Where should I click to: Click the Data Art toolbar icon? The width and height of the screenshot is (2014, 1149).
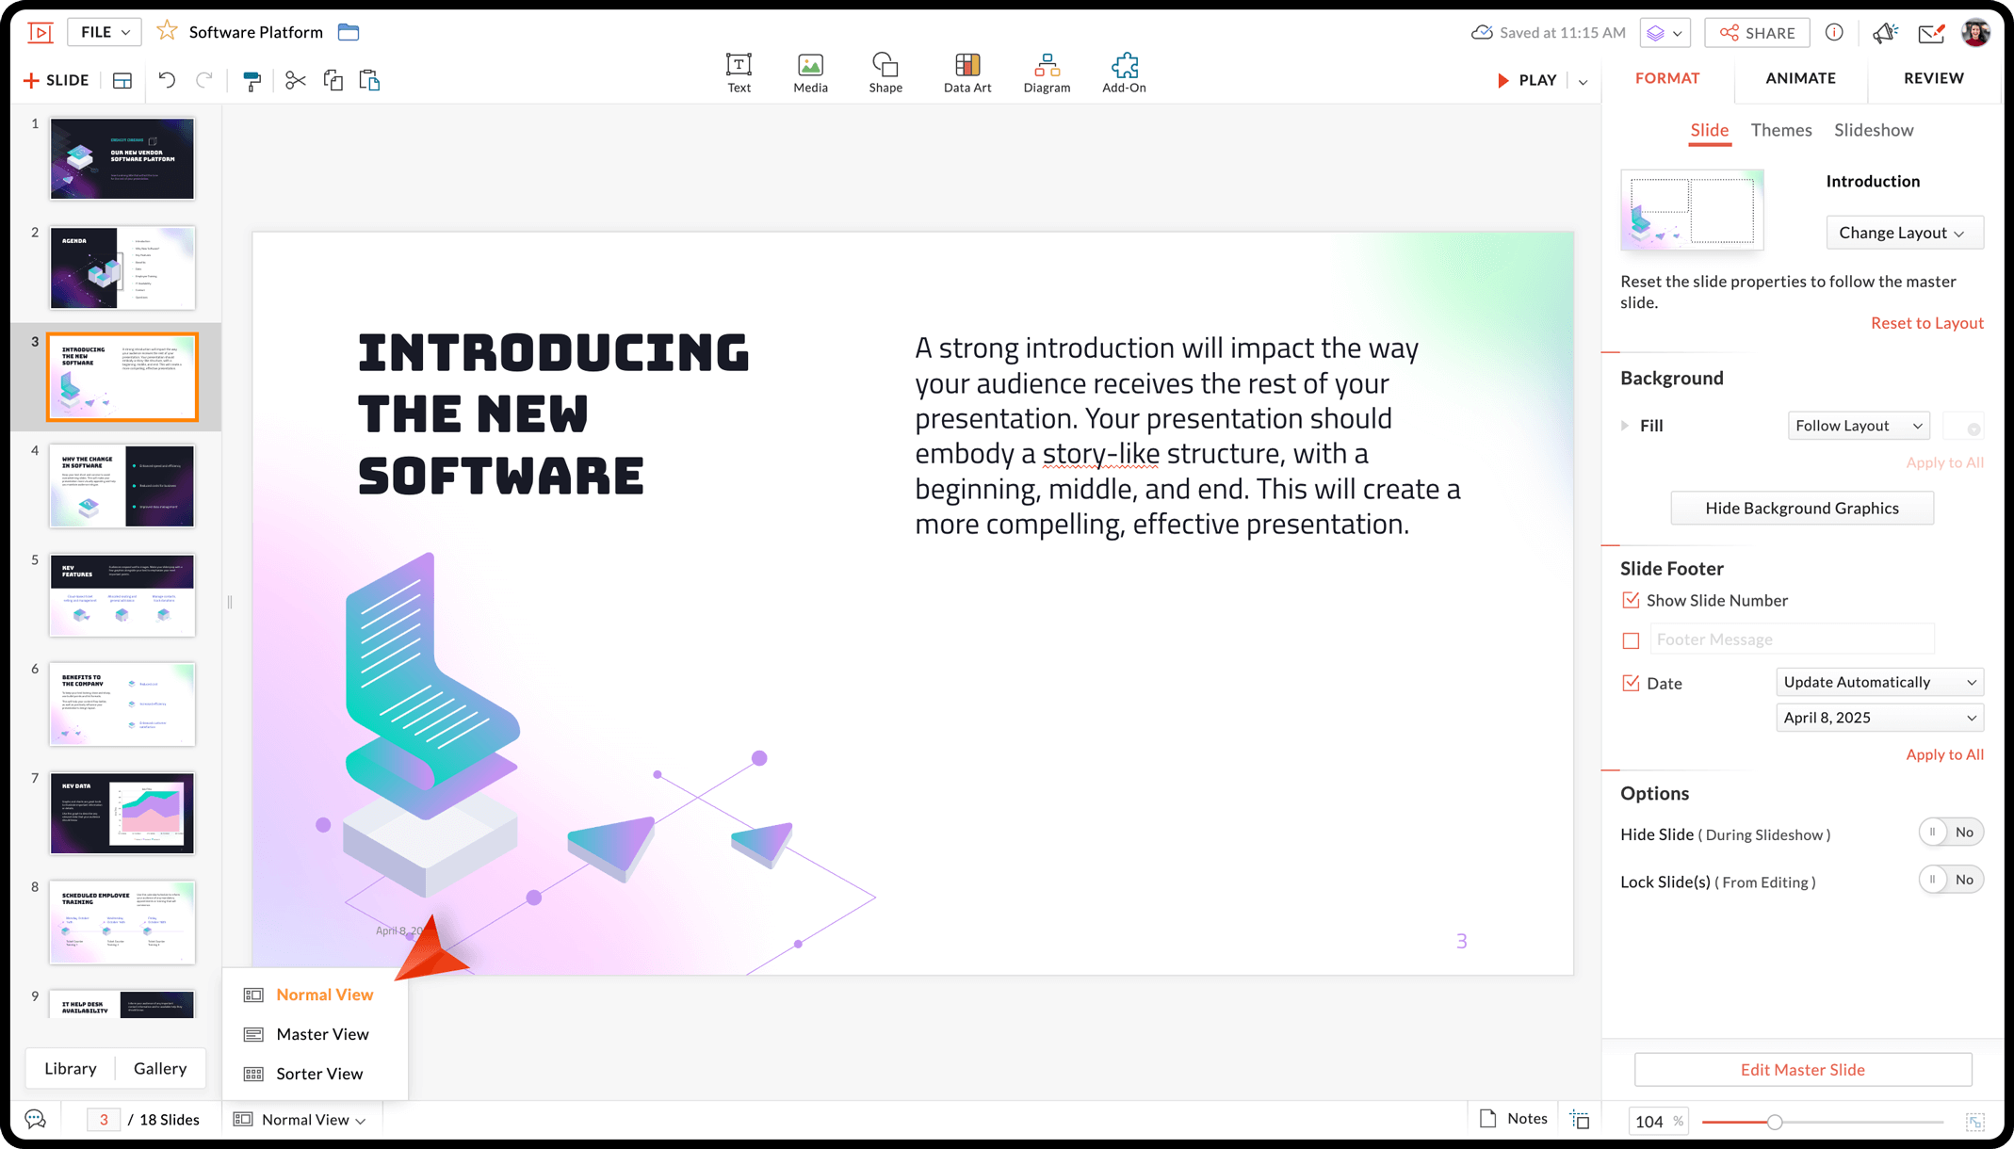(966, 73)
